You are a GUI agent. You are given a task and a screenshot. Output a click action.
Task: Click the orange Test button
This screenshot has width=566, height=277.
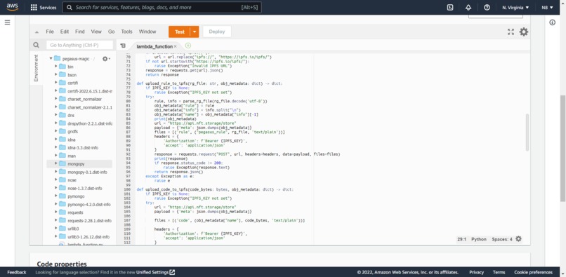click(179, 32)
